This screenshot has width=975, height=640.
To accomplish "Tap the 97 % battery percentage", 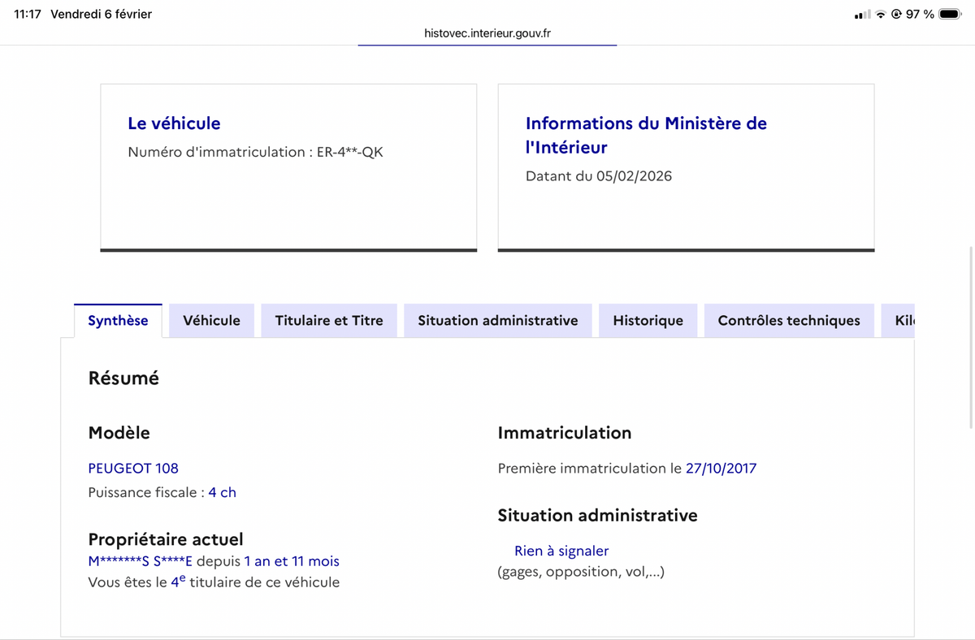I will coord(920,15).
